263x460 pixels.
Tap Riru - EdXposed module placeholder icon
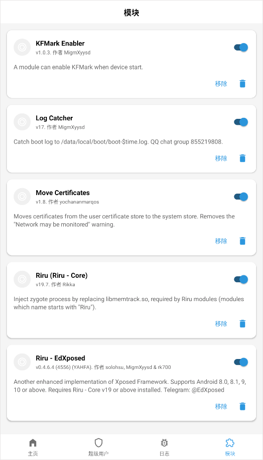[x=22, y=362]
